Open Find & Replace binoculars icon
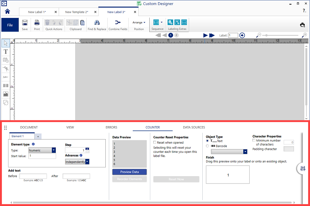 (x=97, y=23)
